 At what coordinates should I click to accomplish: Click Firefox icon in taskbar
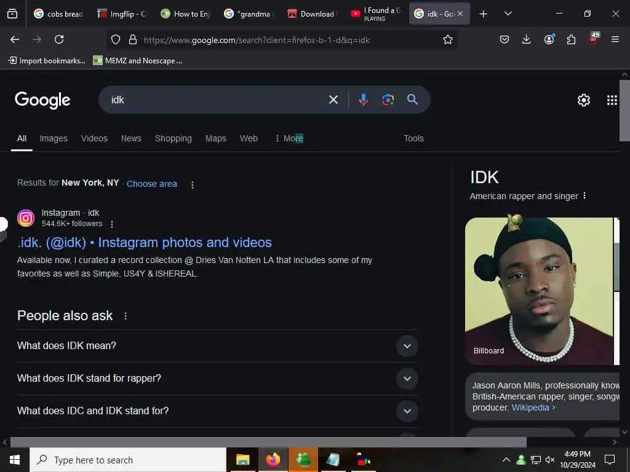pyautogui.click(x=273, y=460)
